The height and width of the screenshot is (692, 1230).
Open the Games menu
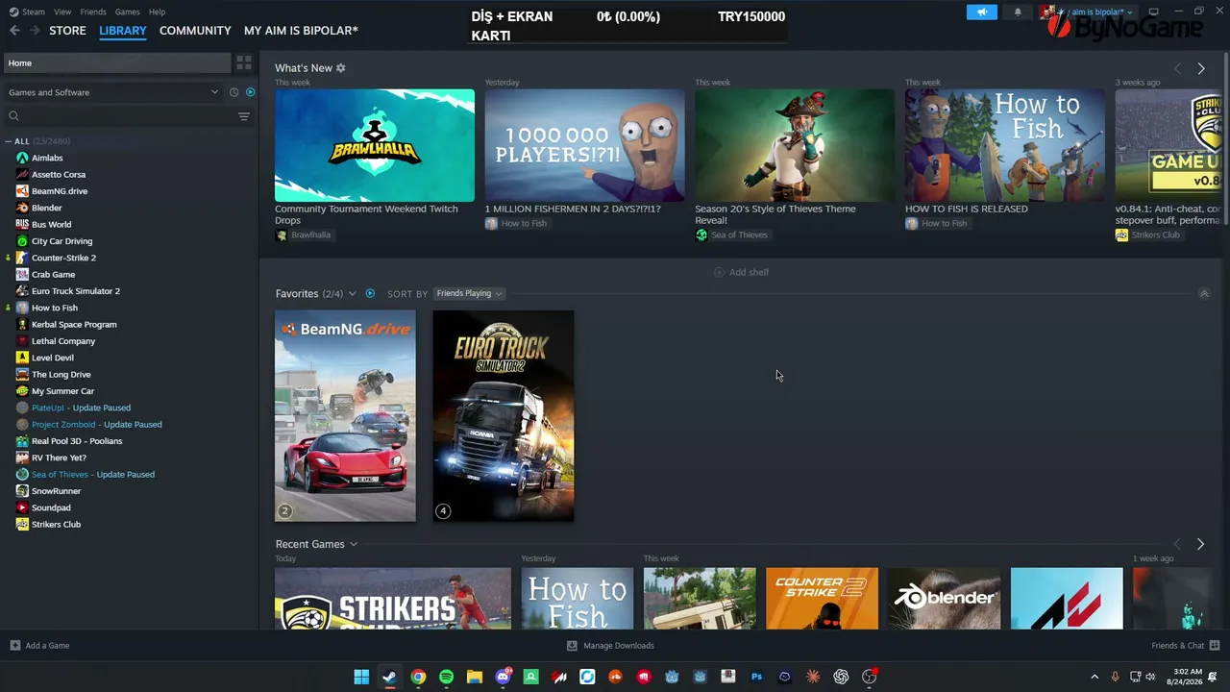coord(127,12)
